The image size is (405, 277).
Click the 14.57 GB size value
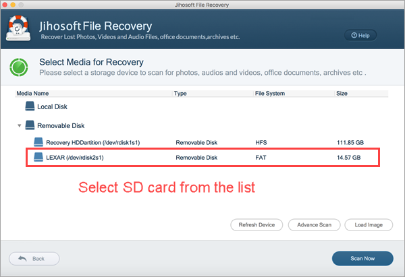[x=349, y=157]
